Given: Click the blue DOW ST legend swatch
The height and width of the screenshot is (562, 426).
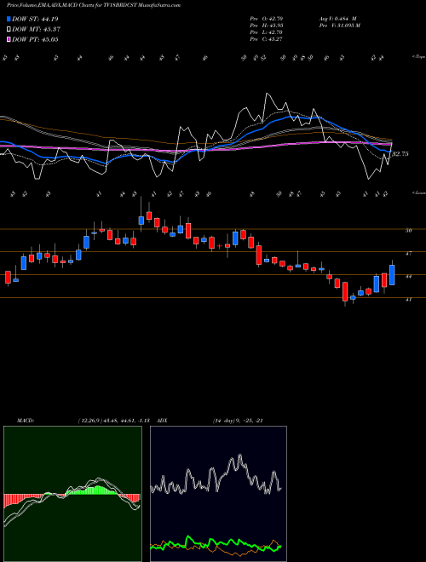Looking at the screenshot, I should (9, 19).
